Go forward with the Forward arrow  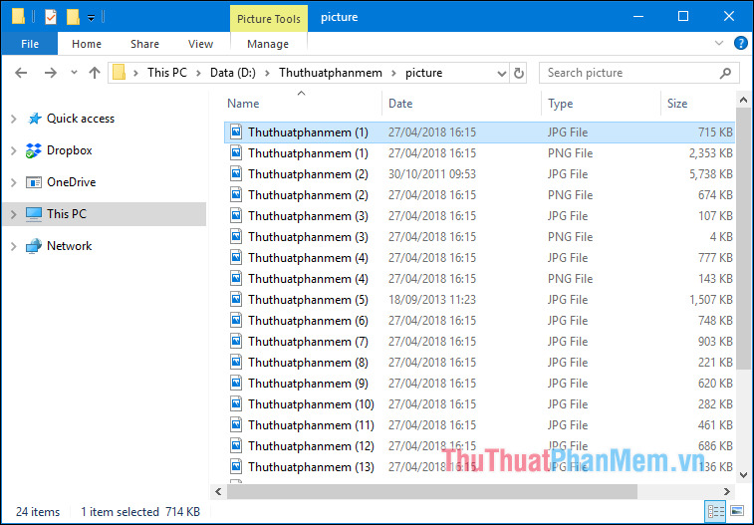50,73
